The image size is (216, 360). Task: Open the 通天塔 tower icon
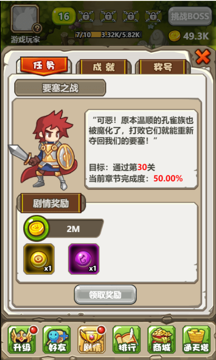pos(196,339)
